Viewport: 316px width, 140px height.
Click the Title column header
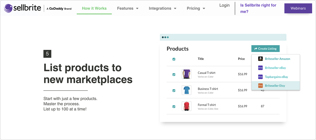coord(201,59)
